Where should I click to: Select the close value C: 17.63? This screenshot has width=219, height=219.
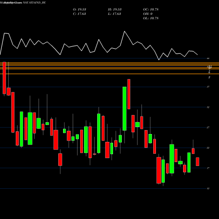[79, 14]
